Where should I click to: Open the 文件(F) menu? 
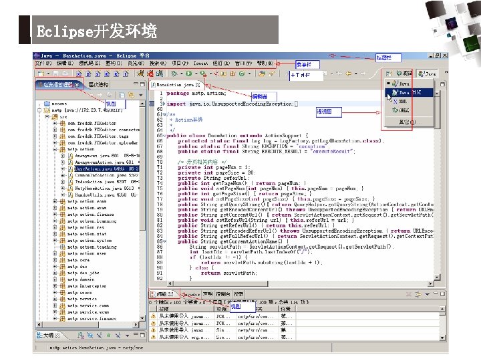[x=43, y=64]
